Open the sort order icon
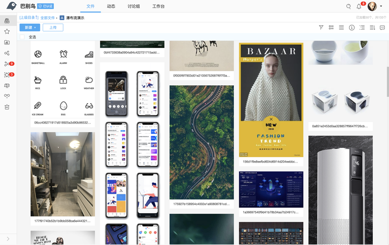The height and width of the screenshot is (245, 389). pyautogui.click(x=372, y=28)
